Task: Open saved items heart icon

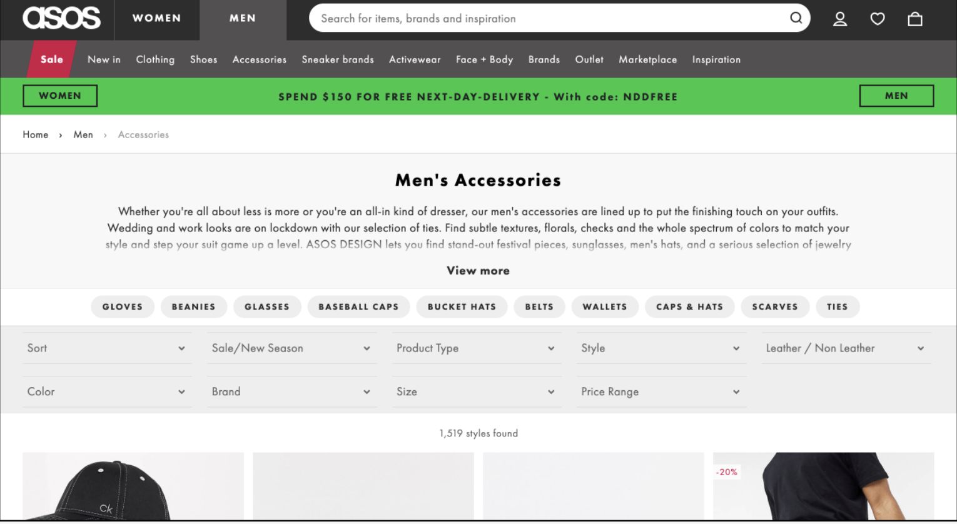Action: [878, 19]
